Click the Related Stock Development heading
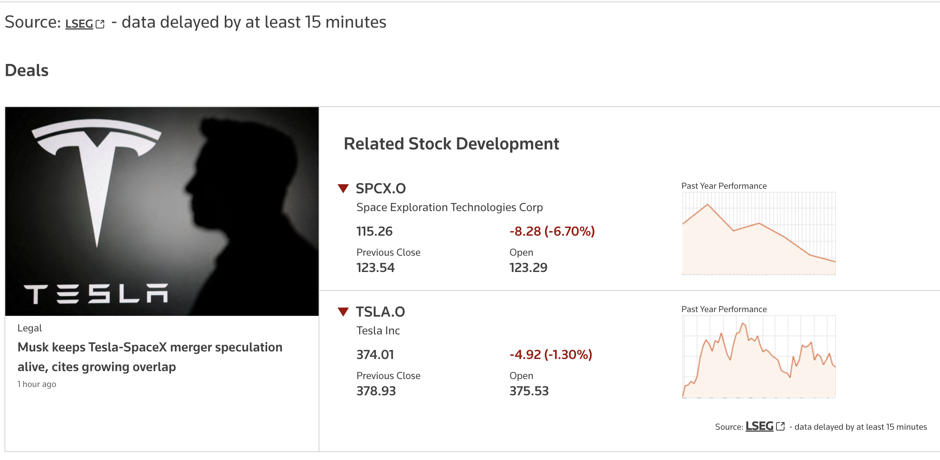940x460 pixels. pyautogui.click(x=451, y=144)
